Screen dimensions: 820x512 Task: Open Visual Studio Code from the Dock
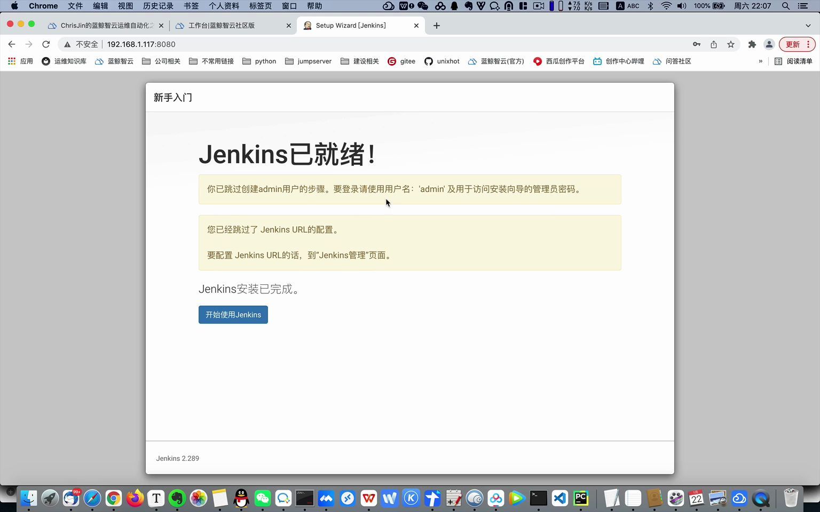559,498
